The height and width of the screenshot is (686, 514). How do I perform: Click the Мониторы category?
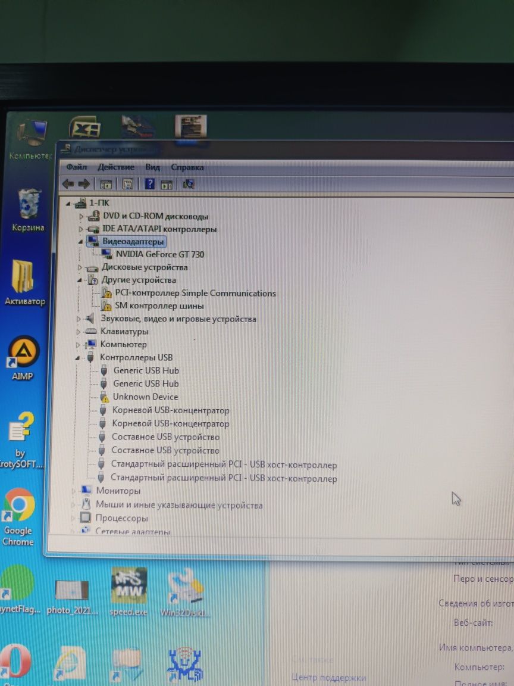tap(118, 491)
